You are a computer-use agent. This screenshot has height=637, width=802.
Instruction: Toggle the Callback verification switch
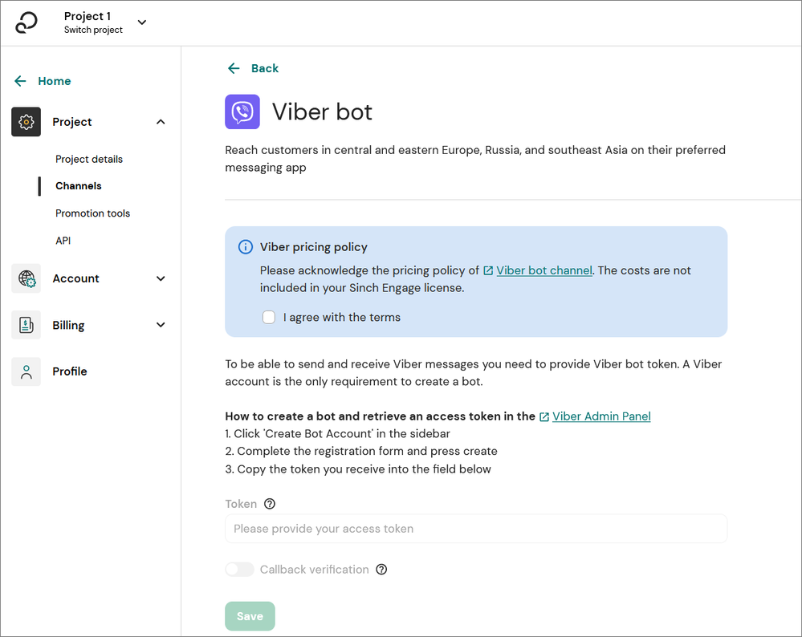point(239,570)
